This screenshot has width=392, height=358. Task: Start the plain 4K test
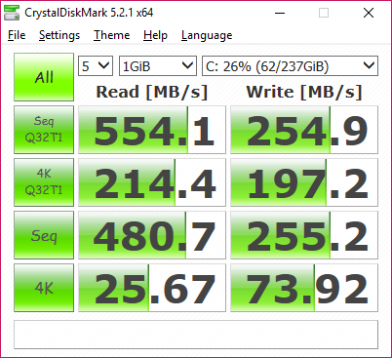click(x=44, y=288)
